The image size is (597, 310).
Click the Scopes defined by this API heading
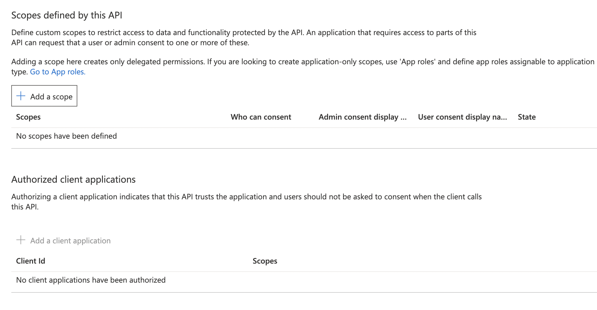[67, 15]
